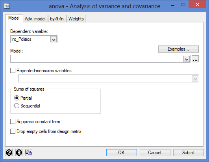Select Partial sums of squares
209x162 pixels.
click(x=17, y=98)
